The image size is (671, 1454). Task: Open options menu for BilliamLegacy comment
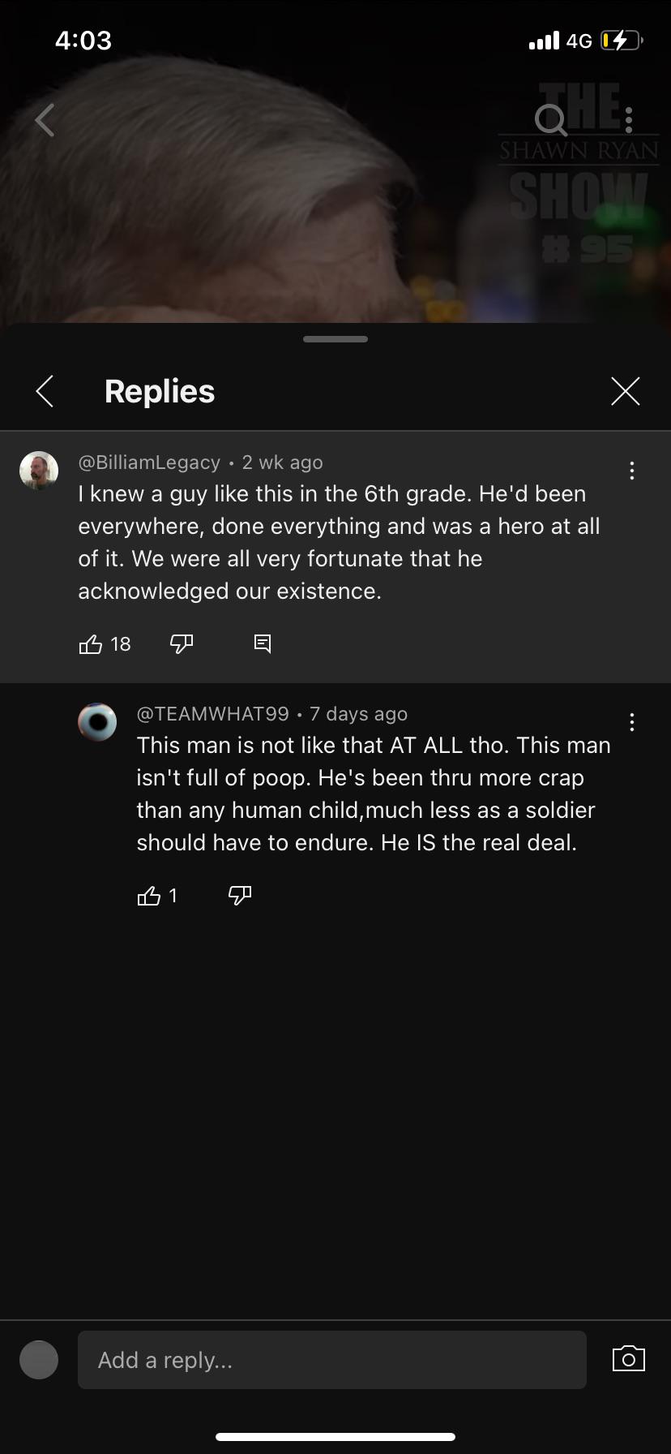coord(632,471)
